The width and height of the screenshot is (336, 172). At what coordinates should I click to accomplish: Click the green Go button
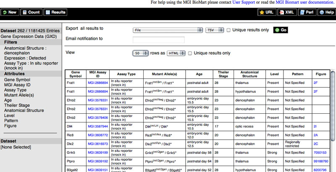click(281, 30)
